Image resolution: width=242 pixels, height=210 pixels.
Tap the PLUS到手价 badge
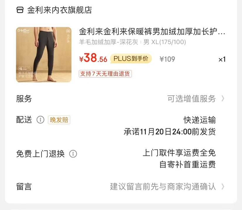point(131,59)
